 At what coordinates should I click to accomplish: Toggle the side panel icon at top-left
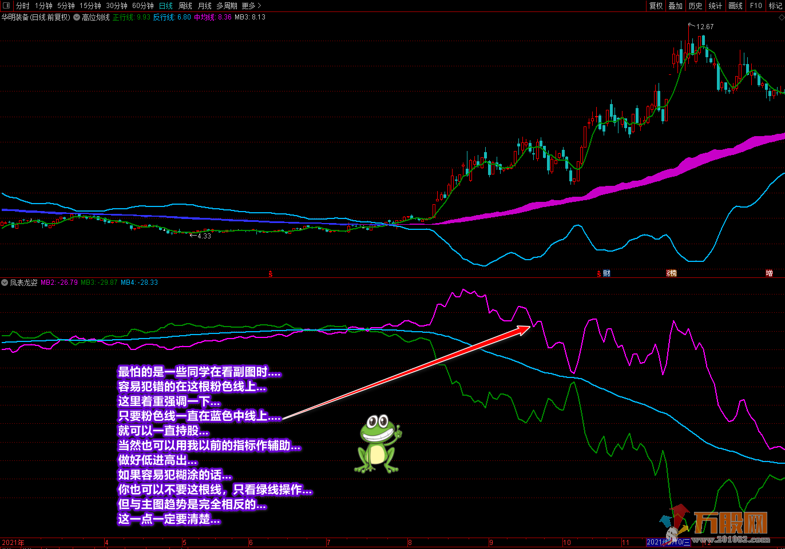point(6,6)
